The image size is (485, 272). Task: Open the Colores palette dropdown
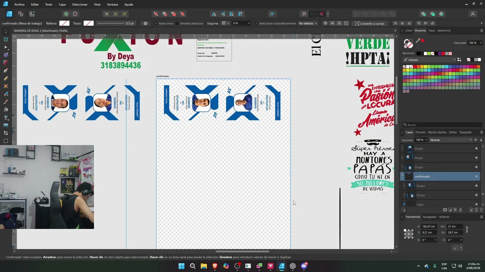(430, 60)
